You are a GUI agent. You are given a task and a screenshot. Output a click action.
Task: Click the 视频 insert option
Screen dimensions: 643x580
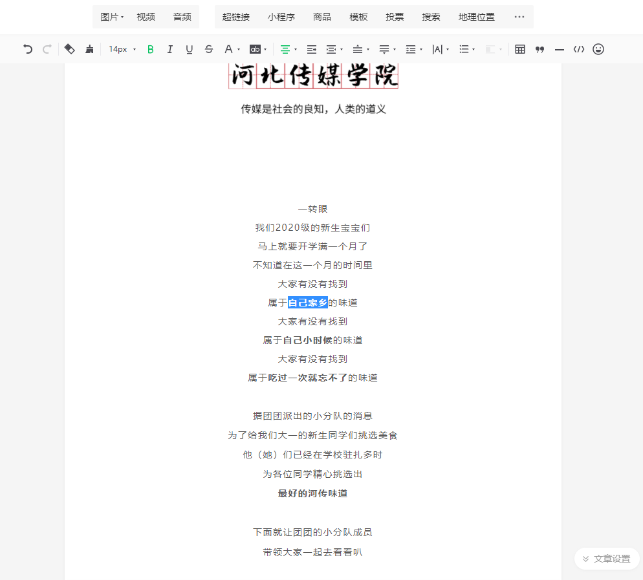pyautogui.click(x=146, y=17)
